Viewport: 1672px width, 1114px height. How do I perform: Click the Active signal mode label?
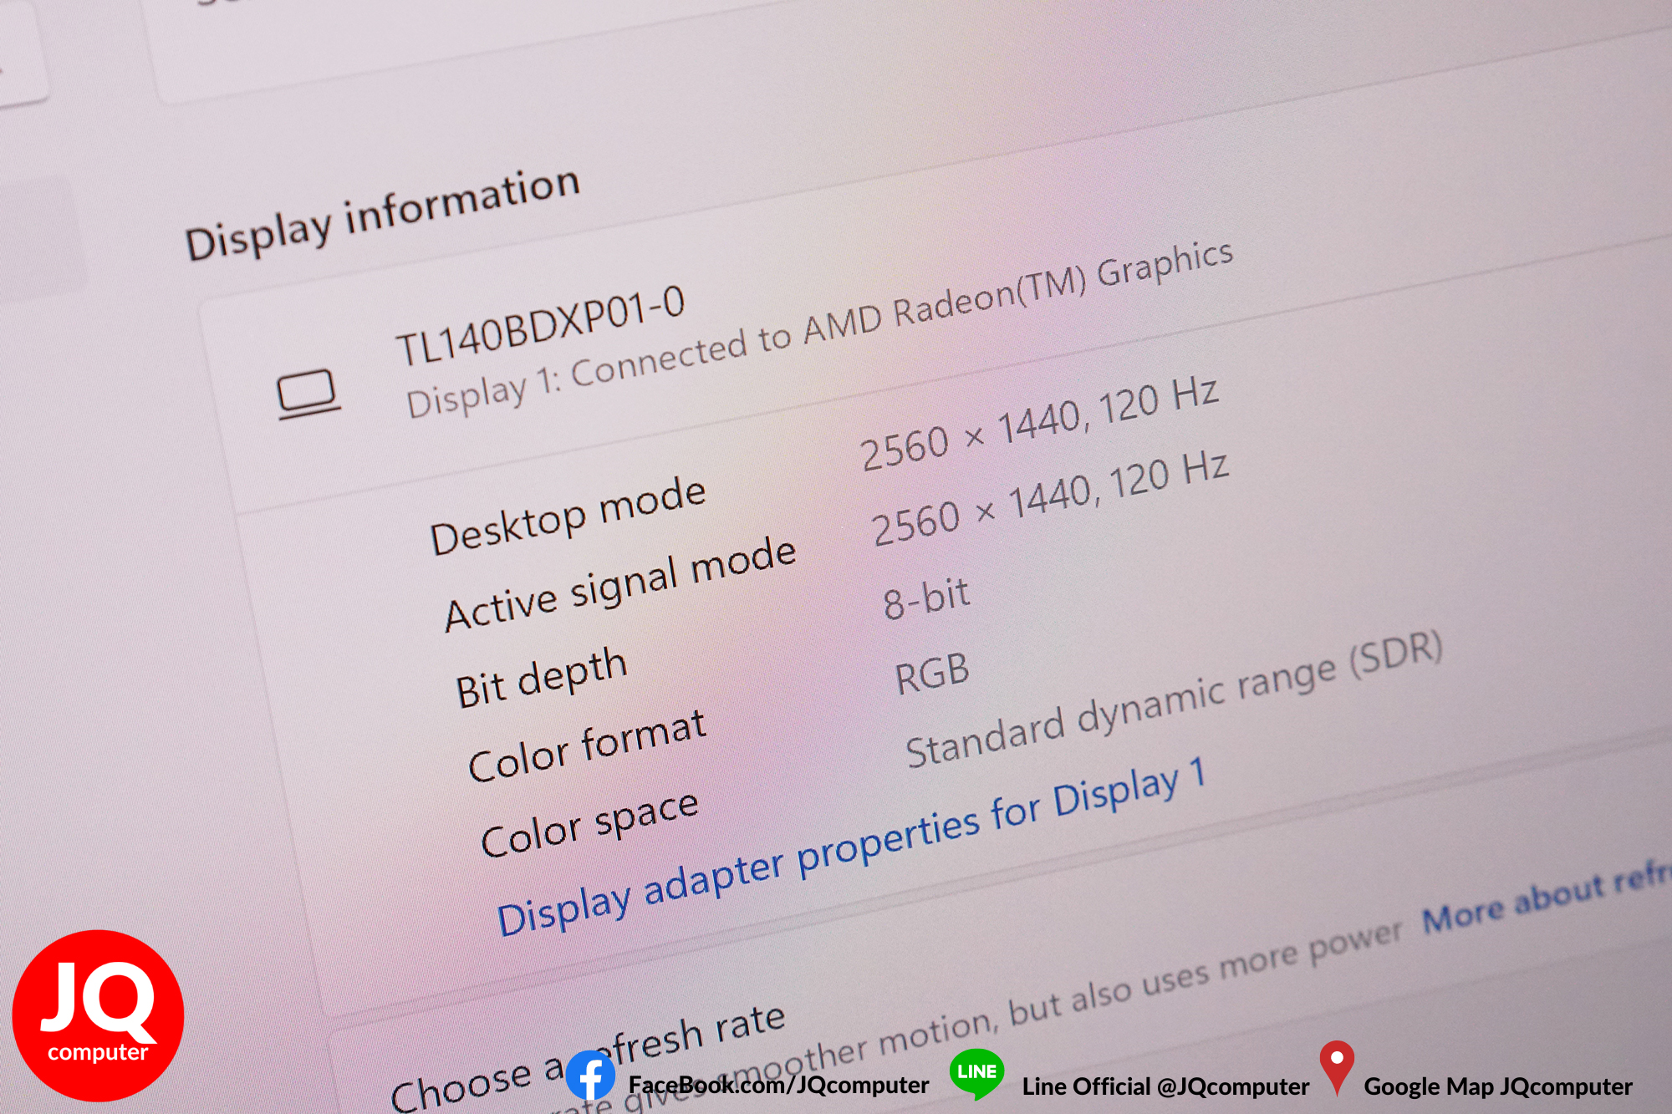619,583
